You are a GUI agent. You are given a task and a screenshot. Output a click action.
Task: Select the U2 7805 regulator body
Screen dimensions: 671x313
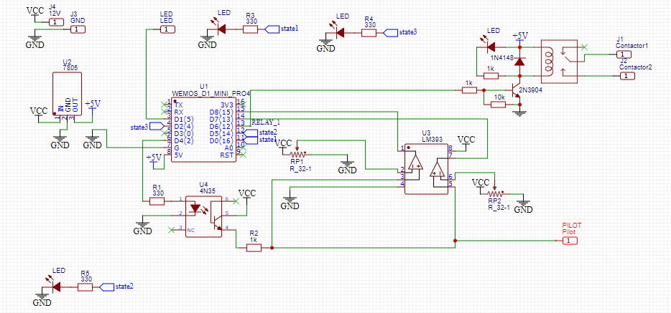tap(68, 94)
